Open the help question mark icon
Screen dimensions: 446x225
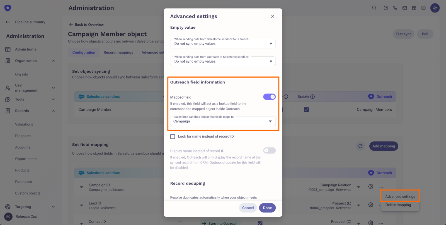click(x=386, y=8)
